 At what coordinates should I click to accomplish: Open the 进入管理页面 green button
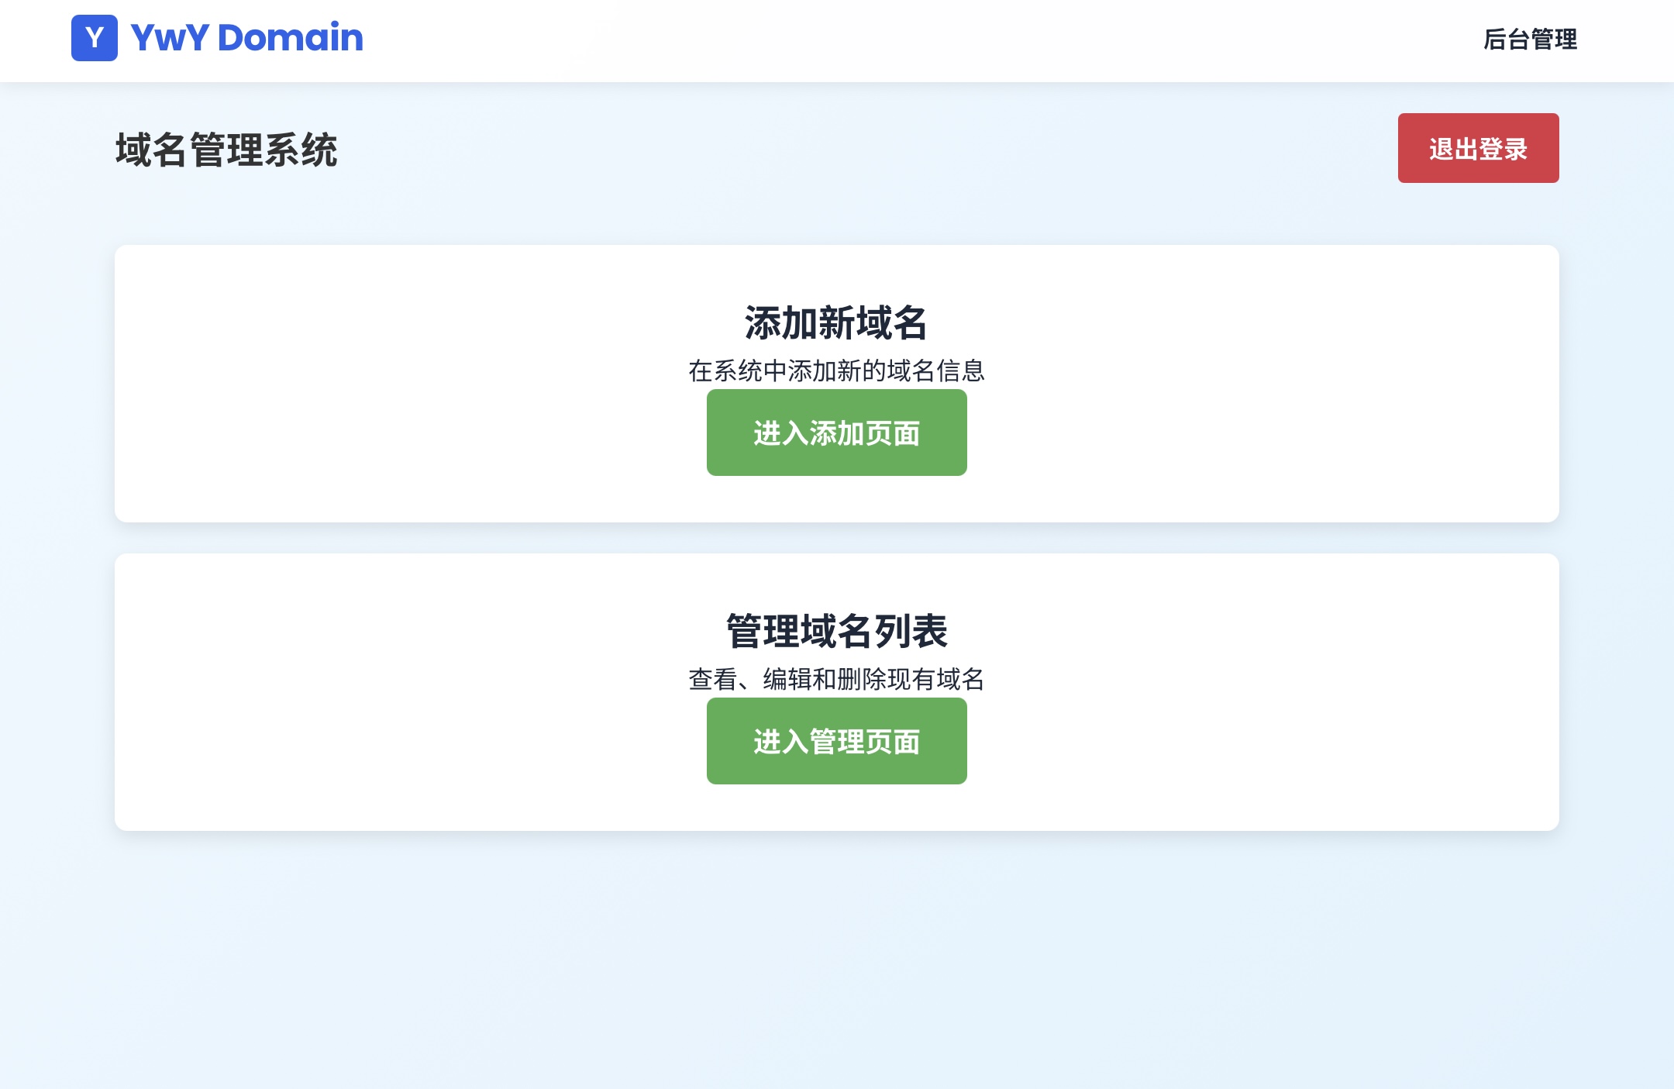pos(836,741)
